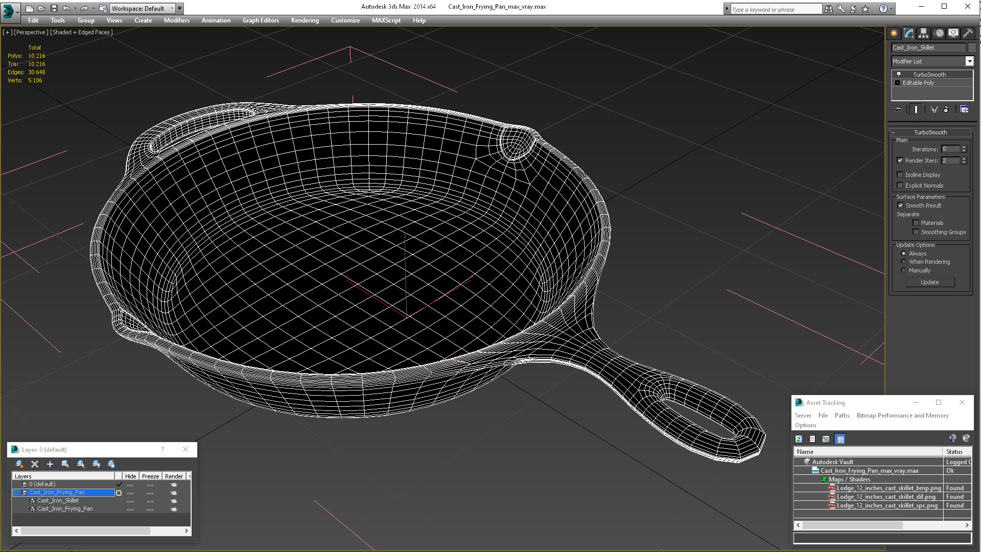This screenshot has height=552, width=981.
Task: Click Select Highlighted Objects and Layers icon
Action: coord(65,464)
